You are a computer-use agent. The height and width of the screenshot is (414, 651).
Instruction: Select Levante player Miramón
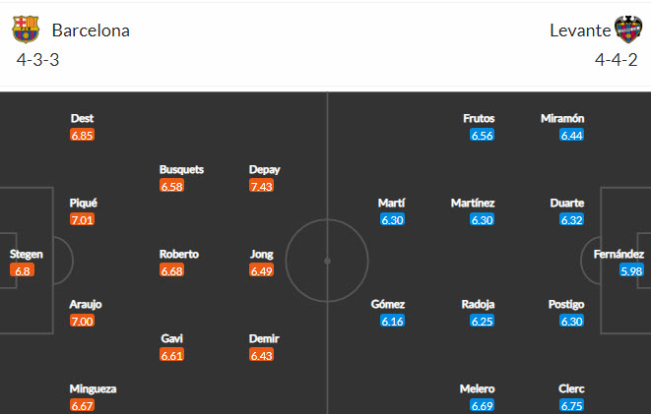562,118
